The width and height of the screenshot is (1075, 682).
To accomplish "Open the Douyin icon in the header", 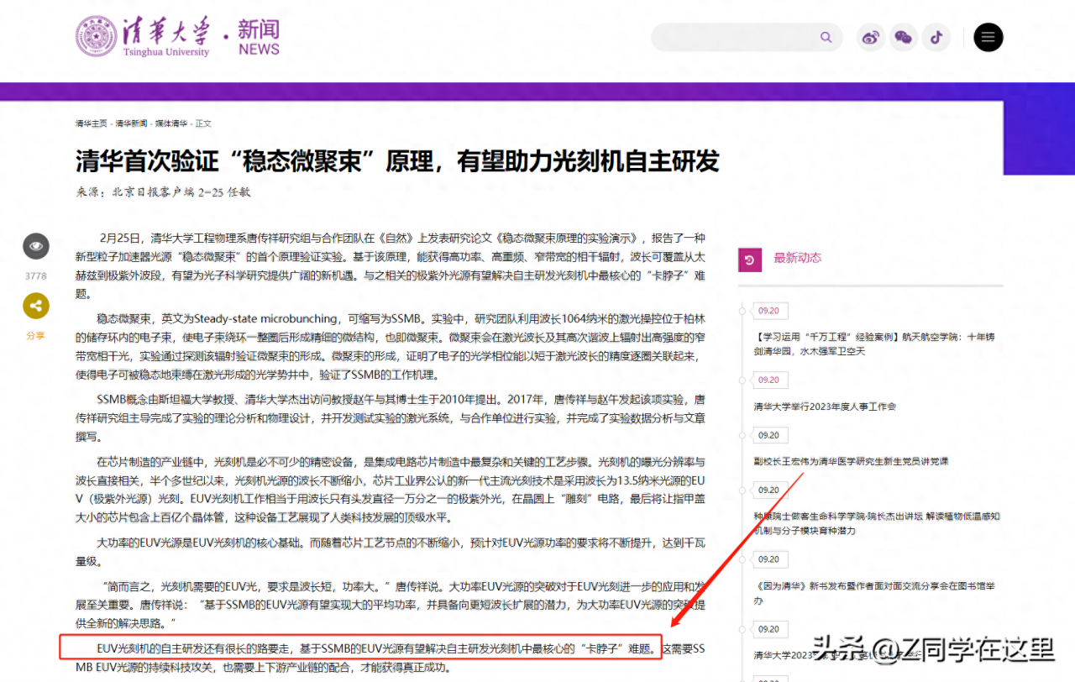I will coord(936,37).
